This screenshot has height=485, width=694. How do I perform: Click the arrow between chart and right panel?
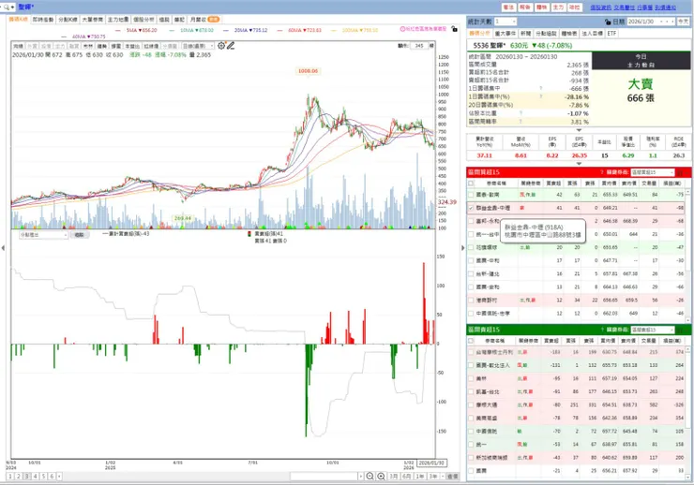pyautogui.click(x=463, y=248)
